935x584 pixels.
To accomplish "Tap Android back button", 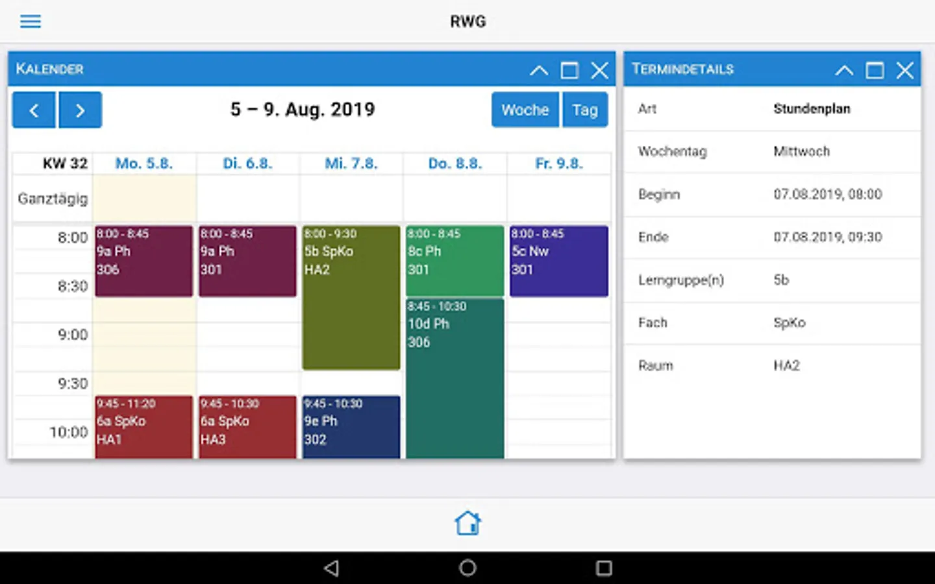I will point(332,568).
